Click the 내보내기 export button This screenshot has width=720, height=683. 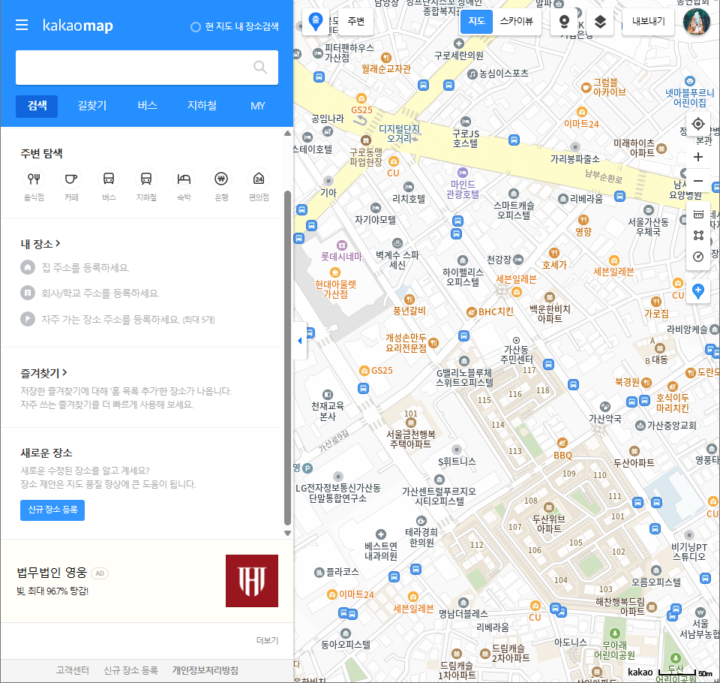648,21
